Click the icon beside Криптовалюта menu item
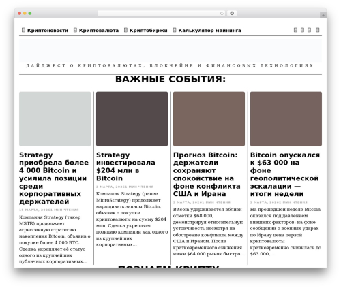This screenshot has width=341, height=288. click(75, 30)
